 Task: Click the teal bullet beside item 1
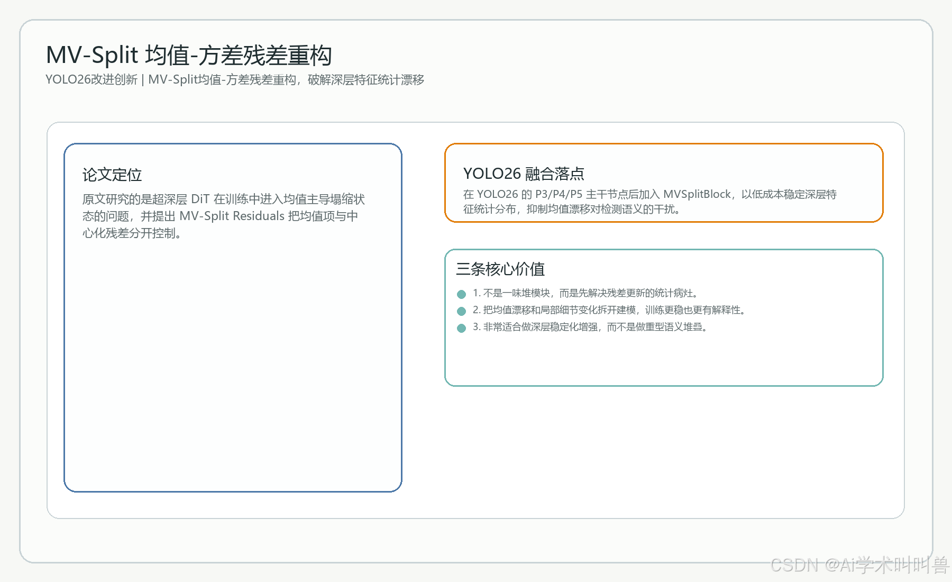click(461, 294)
